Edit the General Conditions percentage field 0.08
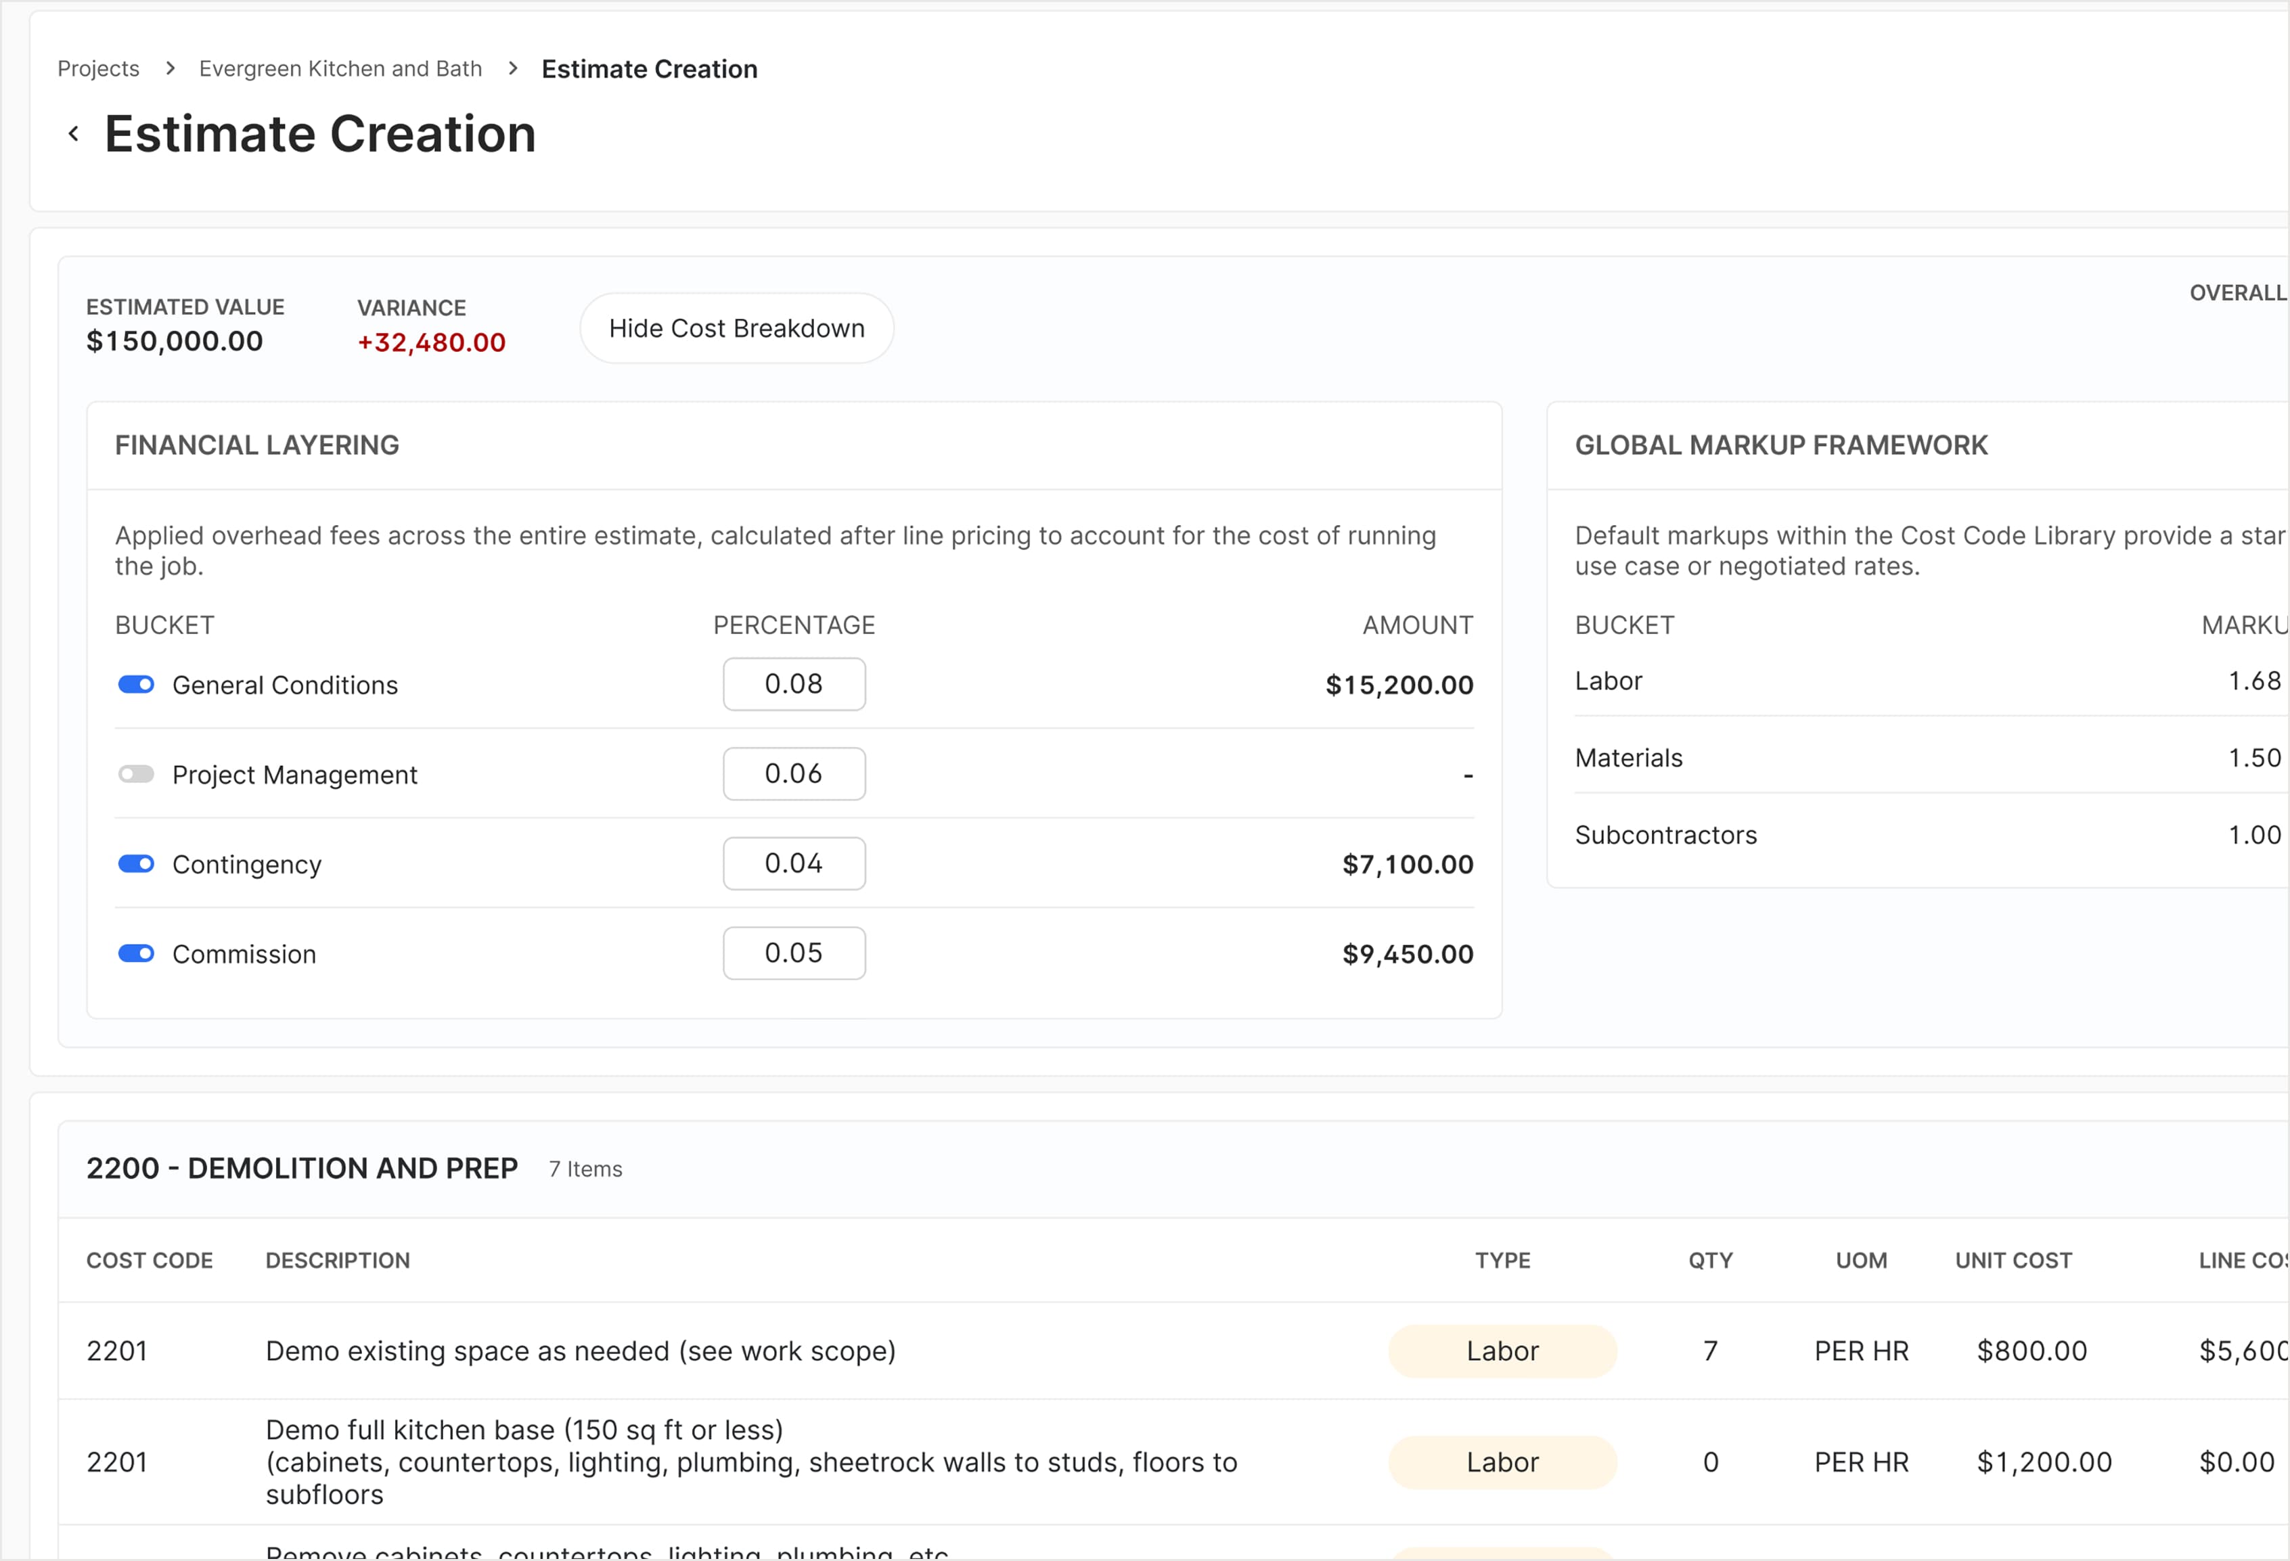The width and height of the screenshot is (2290, 1561). coord(794,684)
